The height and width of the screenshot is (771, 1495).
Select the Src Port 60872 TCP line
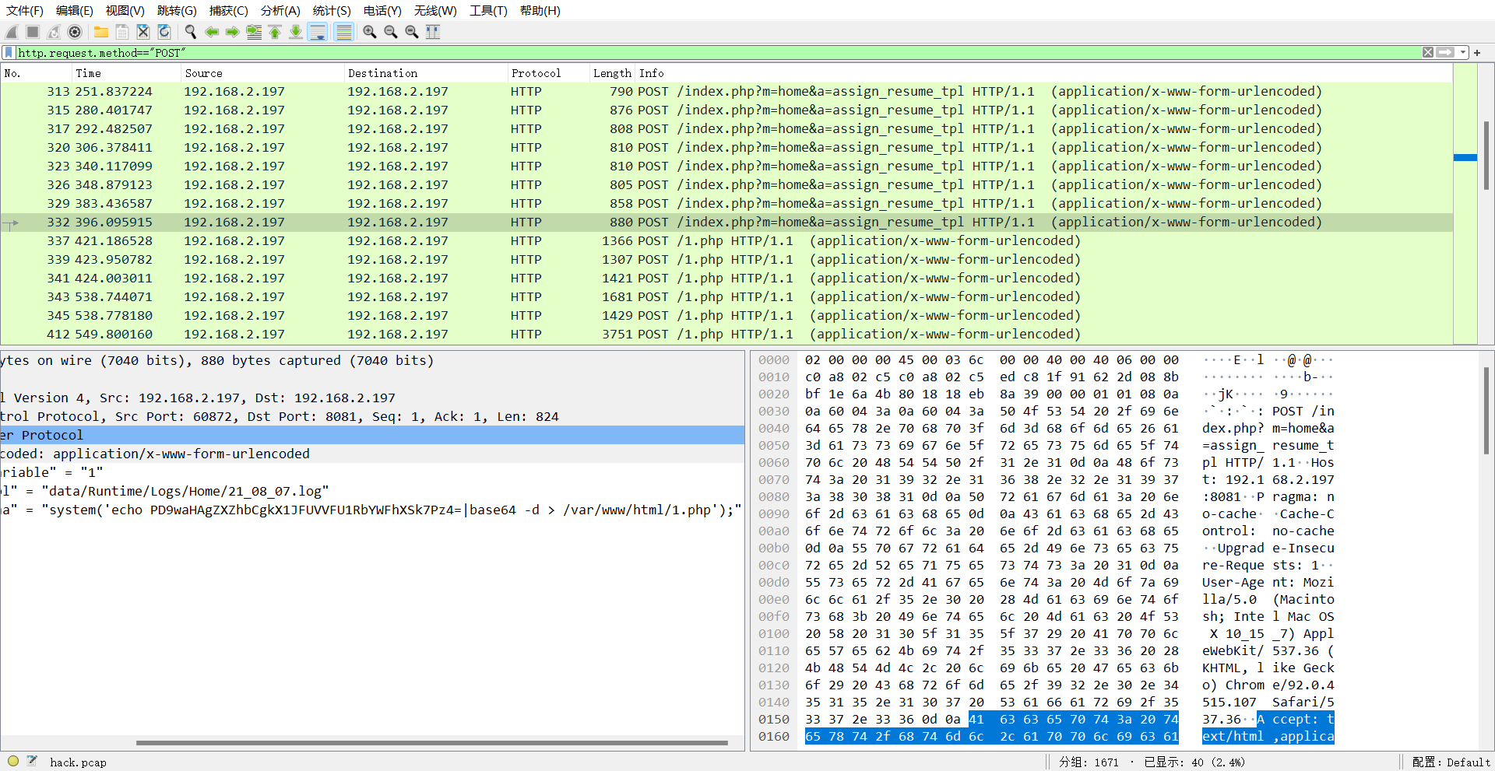372,416
